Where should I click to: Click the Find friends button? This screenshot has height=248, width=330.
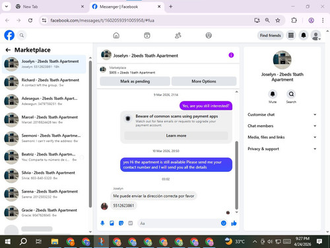coord(270,35)
